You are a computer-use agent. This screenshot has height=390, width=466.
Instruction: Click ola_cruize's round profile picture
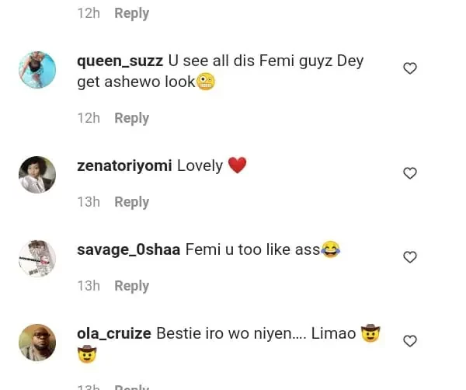37,343
